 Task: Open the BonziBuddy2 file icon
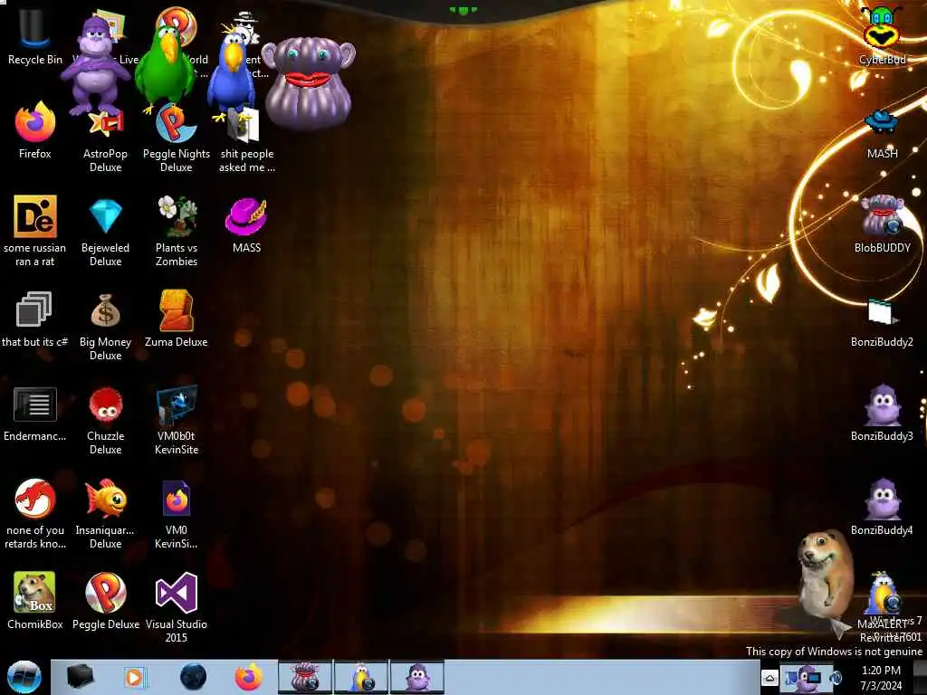pyautogui.click(x=882, y=323)
